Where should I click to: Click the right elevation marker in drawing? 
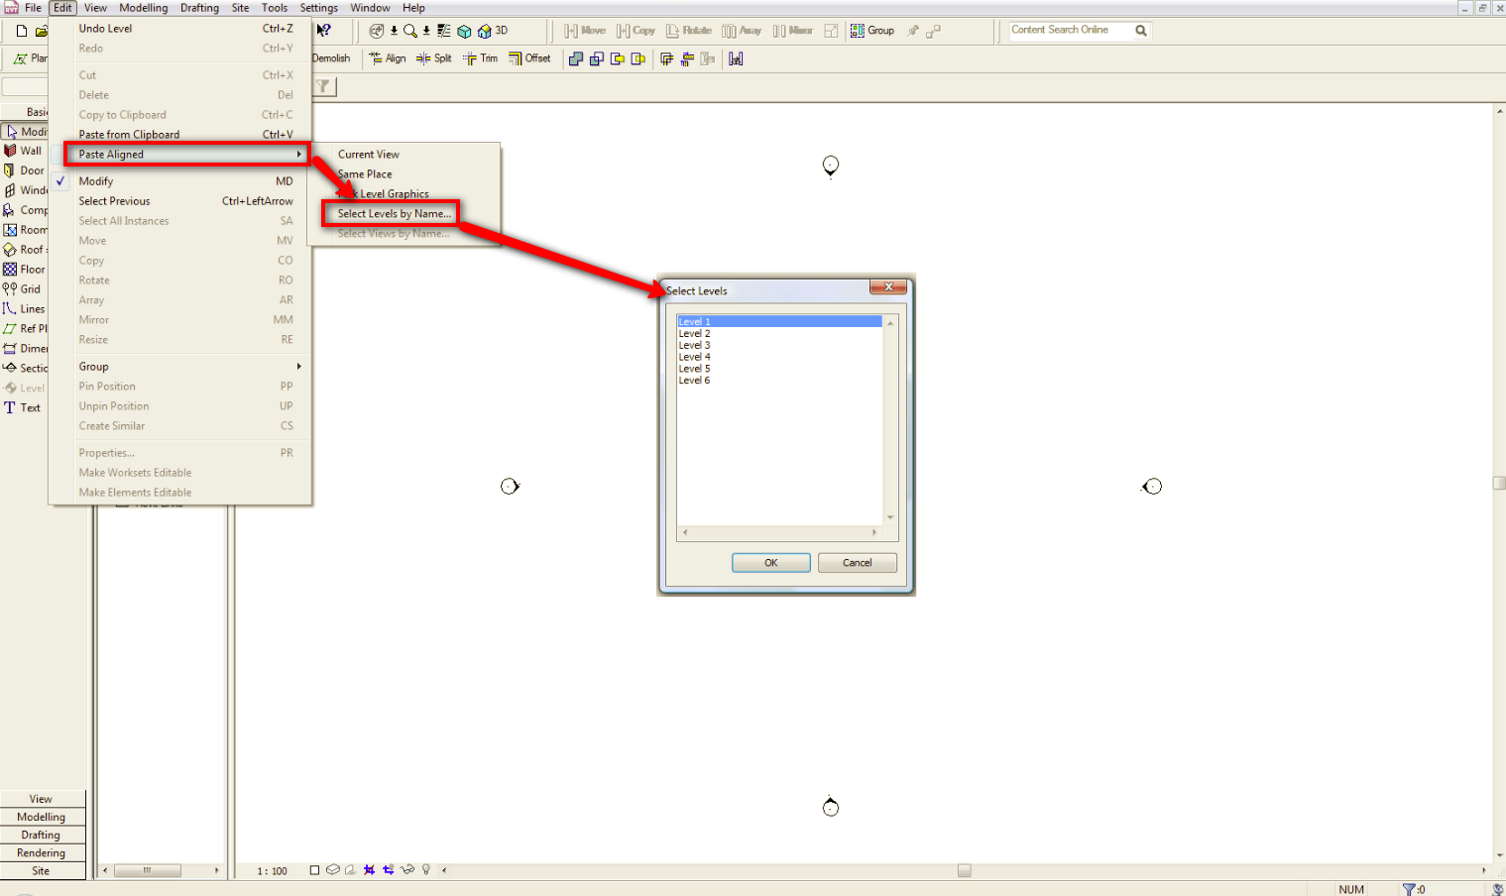pyautogui.click(x=1151, y=487)
